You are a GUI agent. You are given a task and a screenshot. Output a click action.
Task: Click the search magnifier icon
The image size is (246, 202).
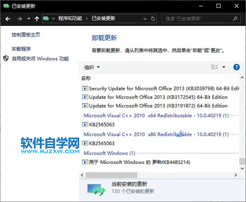[235, 19]
